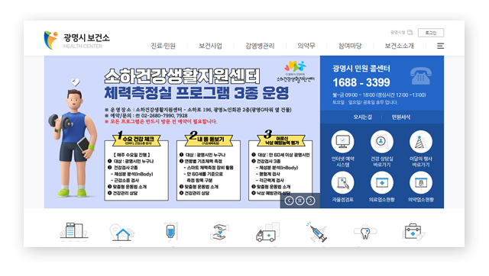Viewport: 489px width, 276px height.
Task: Click the hands holding heart icon
Action: click(219, 232)
